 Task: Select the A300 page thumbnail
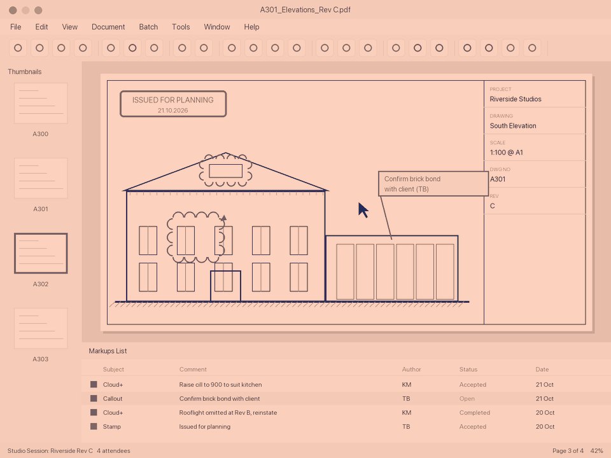(x=41, y=103)
